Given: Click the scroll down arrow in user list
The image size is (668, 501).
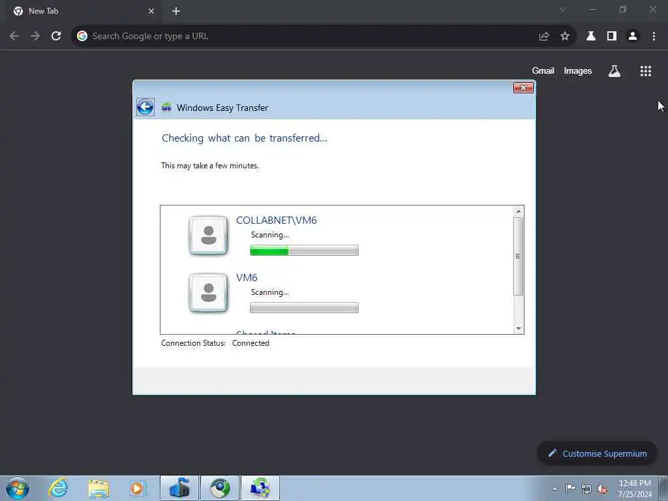Looking at the screenshot, I should pos(519,329).
